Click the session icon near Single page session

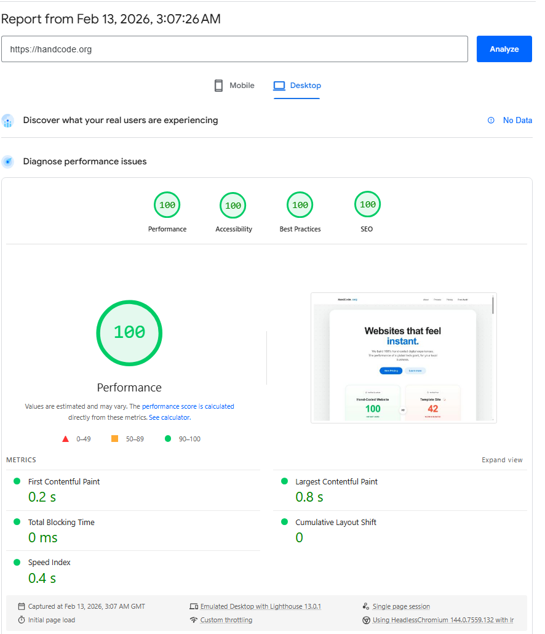point(365,606)
